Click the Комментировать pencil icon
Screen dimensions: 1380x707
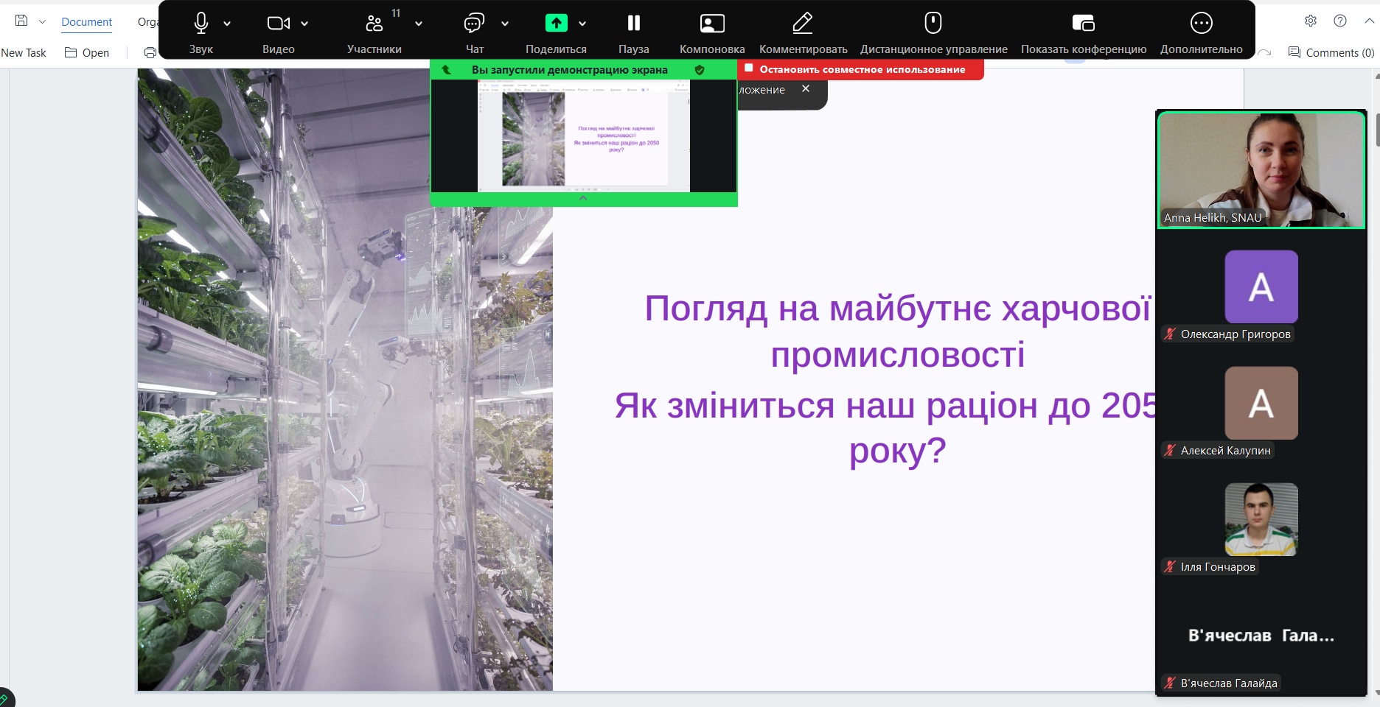coord(802,24)
